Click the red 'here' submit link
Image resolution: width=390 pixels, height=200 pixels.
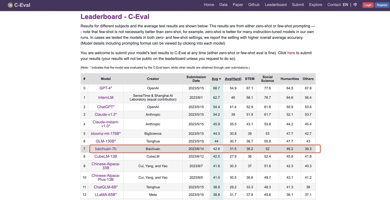pyautogui.click(x=291, y=53)
